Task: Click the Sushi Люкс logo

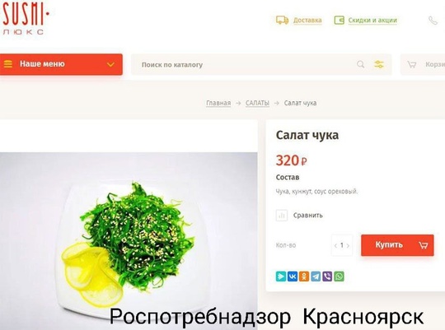Action: pyautogui.click(x=26, y=19)
